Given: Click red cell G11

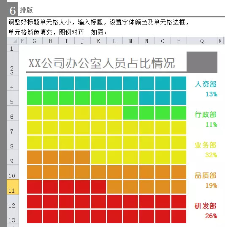Looking at the screenshot, I should pyautogui.click(x=35, y=187).
